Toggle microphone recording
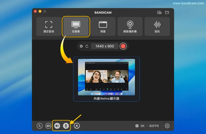 [66, 126]
